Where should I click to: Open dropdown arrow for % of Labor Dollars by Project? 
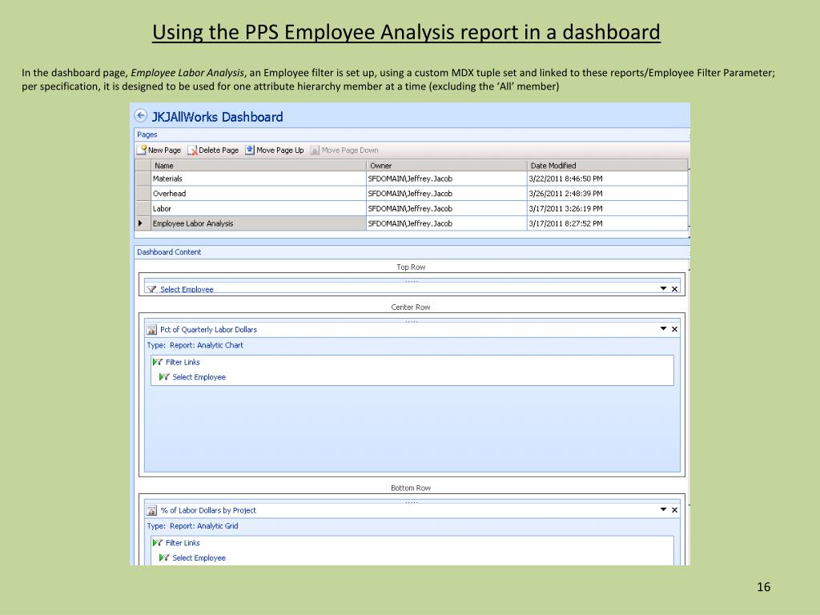[x=663, y=509]
